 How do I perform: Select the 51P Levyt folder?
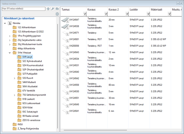click(x=25, y=57)
